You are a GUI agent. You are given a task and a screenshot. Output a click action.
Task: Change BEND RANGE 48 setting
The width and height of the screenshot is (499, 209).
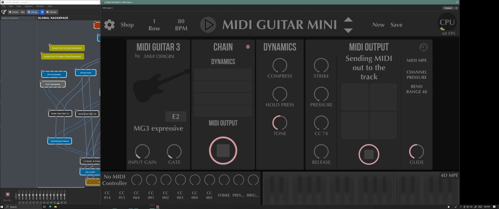pos(417,89)
